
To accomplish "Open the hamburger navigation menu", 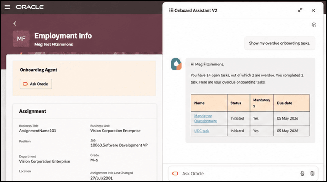I will tap(7, 7).
